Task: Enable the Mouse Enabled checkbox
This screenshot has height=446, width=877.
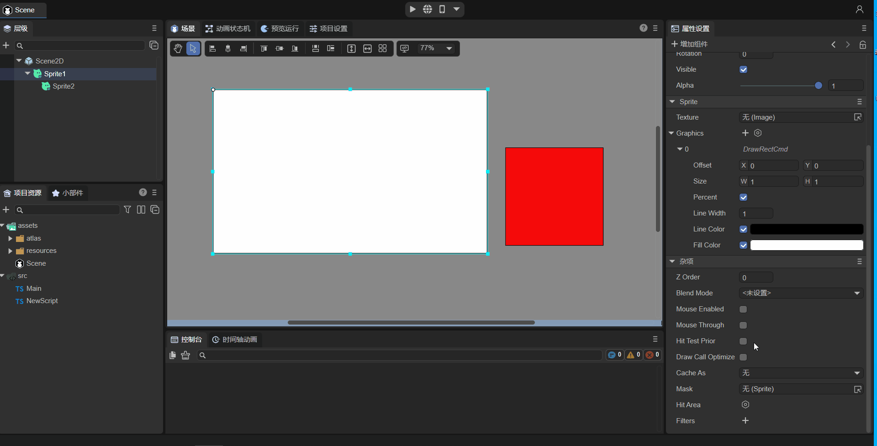Action: (743, 309)
